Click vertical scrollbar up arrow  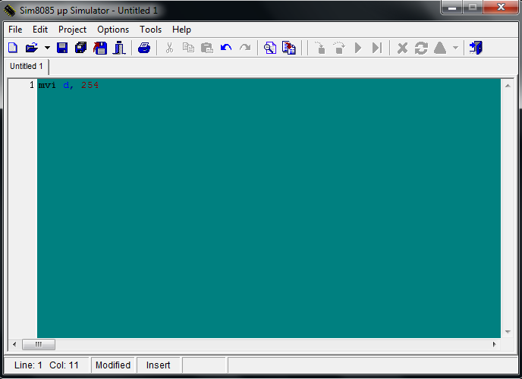coord(508,86)
